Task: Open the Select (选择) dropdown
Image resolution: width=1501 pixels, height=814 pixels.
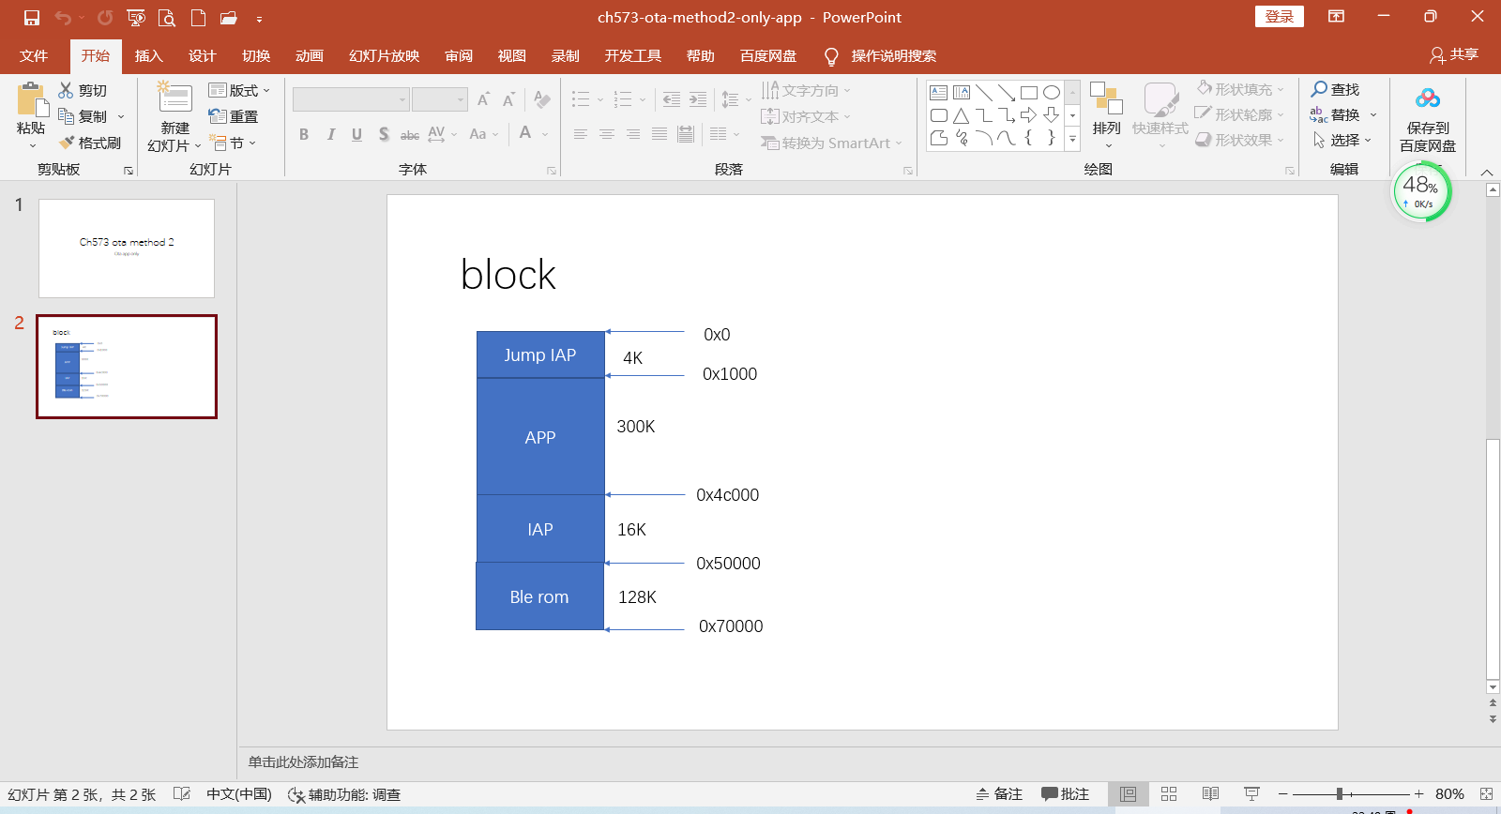Action: coord(1342,140)
